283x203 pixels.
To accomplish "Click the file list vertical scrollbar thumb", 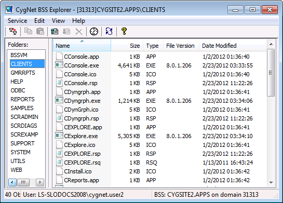I will [271, 73].
